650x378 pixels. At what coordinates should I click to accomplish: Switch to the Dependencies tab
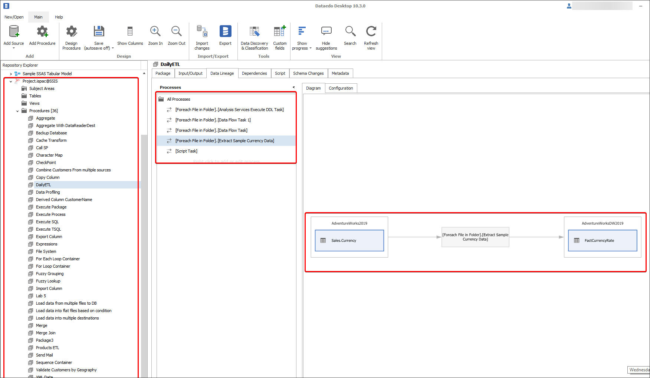coord(254,73)
